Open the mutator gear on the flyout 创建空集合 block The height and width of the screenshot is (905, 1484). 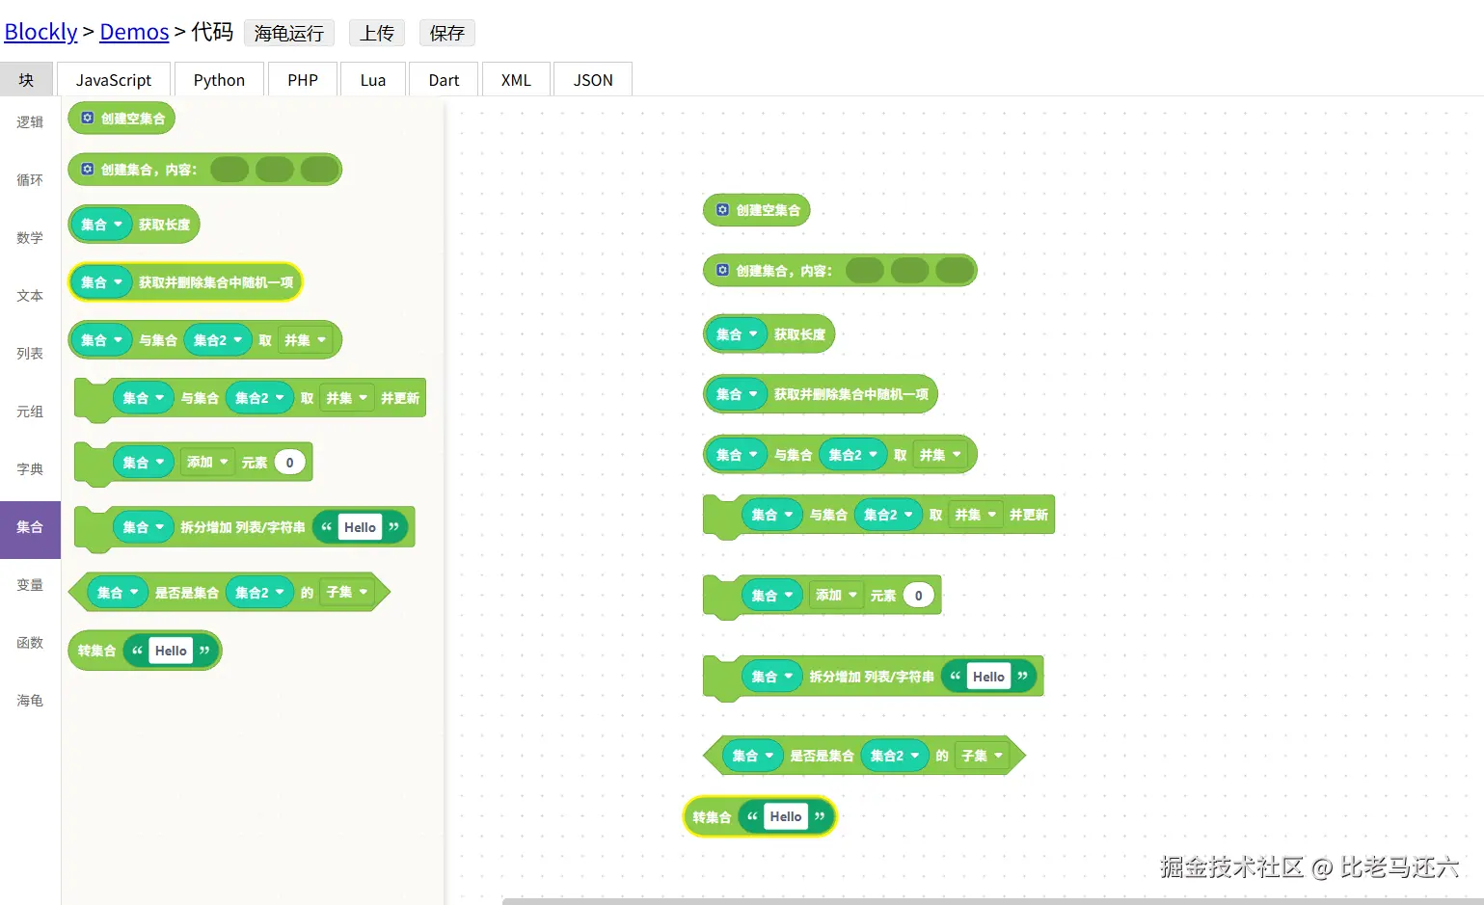coord(88,118)
